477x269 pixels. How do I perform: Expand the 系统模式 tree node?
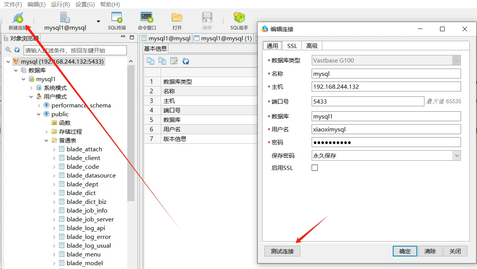pos(31,88)
